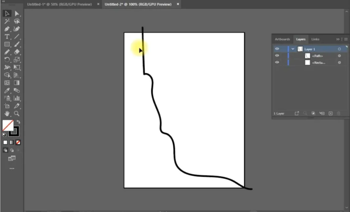Select the Symbol Sprayer tool
Viewport: 350px width, 212px height.
click(x=7, y=98)
